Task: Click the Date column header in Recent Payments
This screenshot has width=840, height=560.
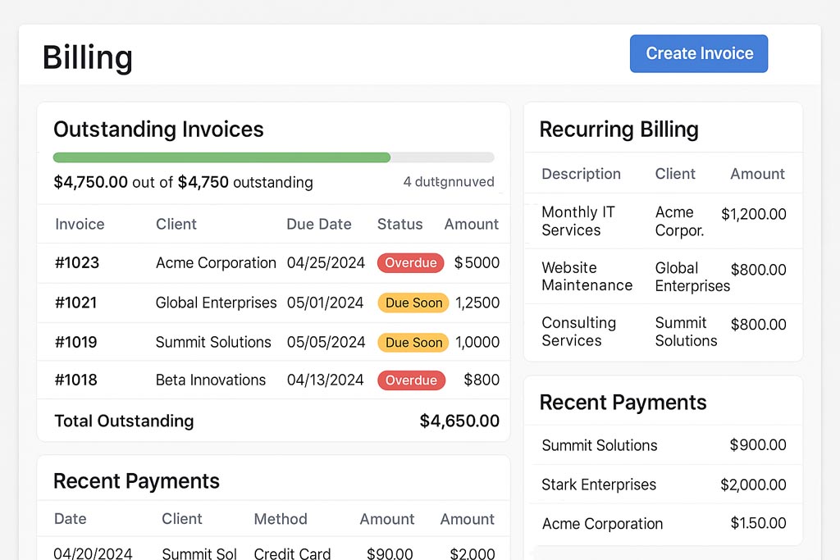Action: pyautogui.click(x=71, y=519)
